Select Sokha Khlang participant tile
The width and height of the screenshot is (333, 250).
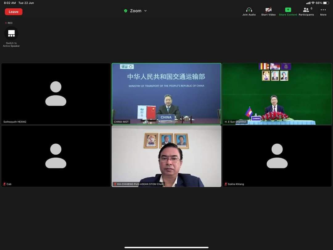click(277, 156)
